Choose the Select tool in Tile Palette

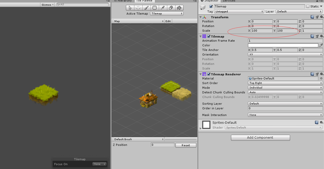[x=130, y=8]
